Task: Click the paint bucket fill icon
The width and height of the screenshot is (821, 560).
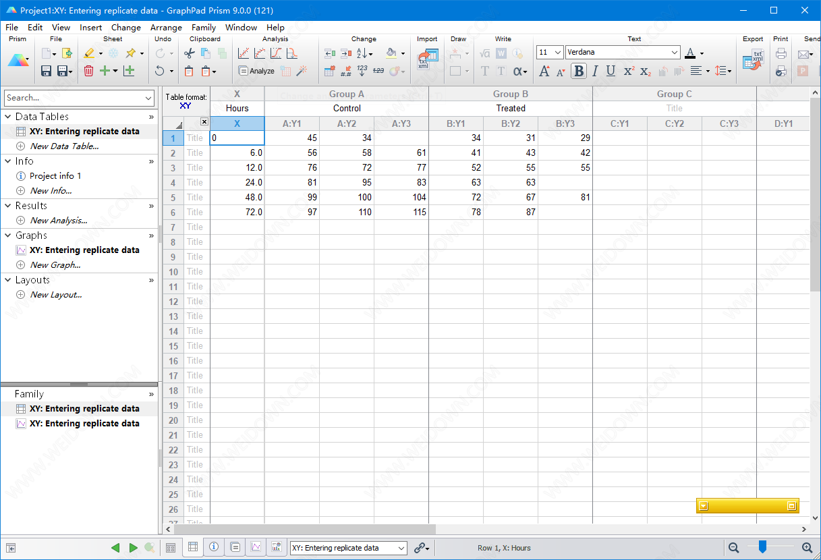Action: coord(391,53)
